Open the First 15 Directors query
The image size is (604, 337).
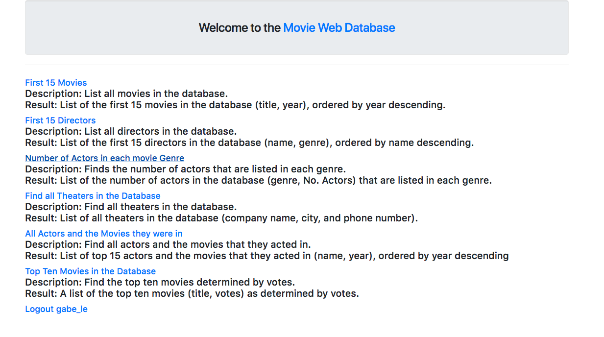pyautogui.click(x=60, y=120)
